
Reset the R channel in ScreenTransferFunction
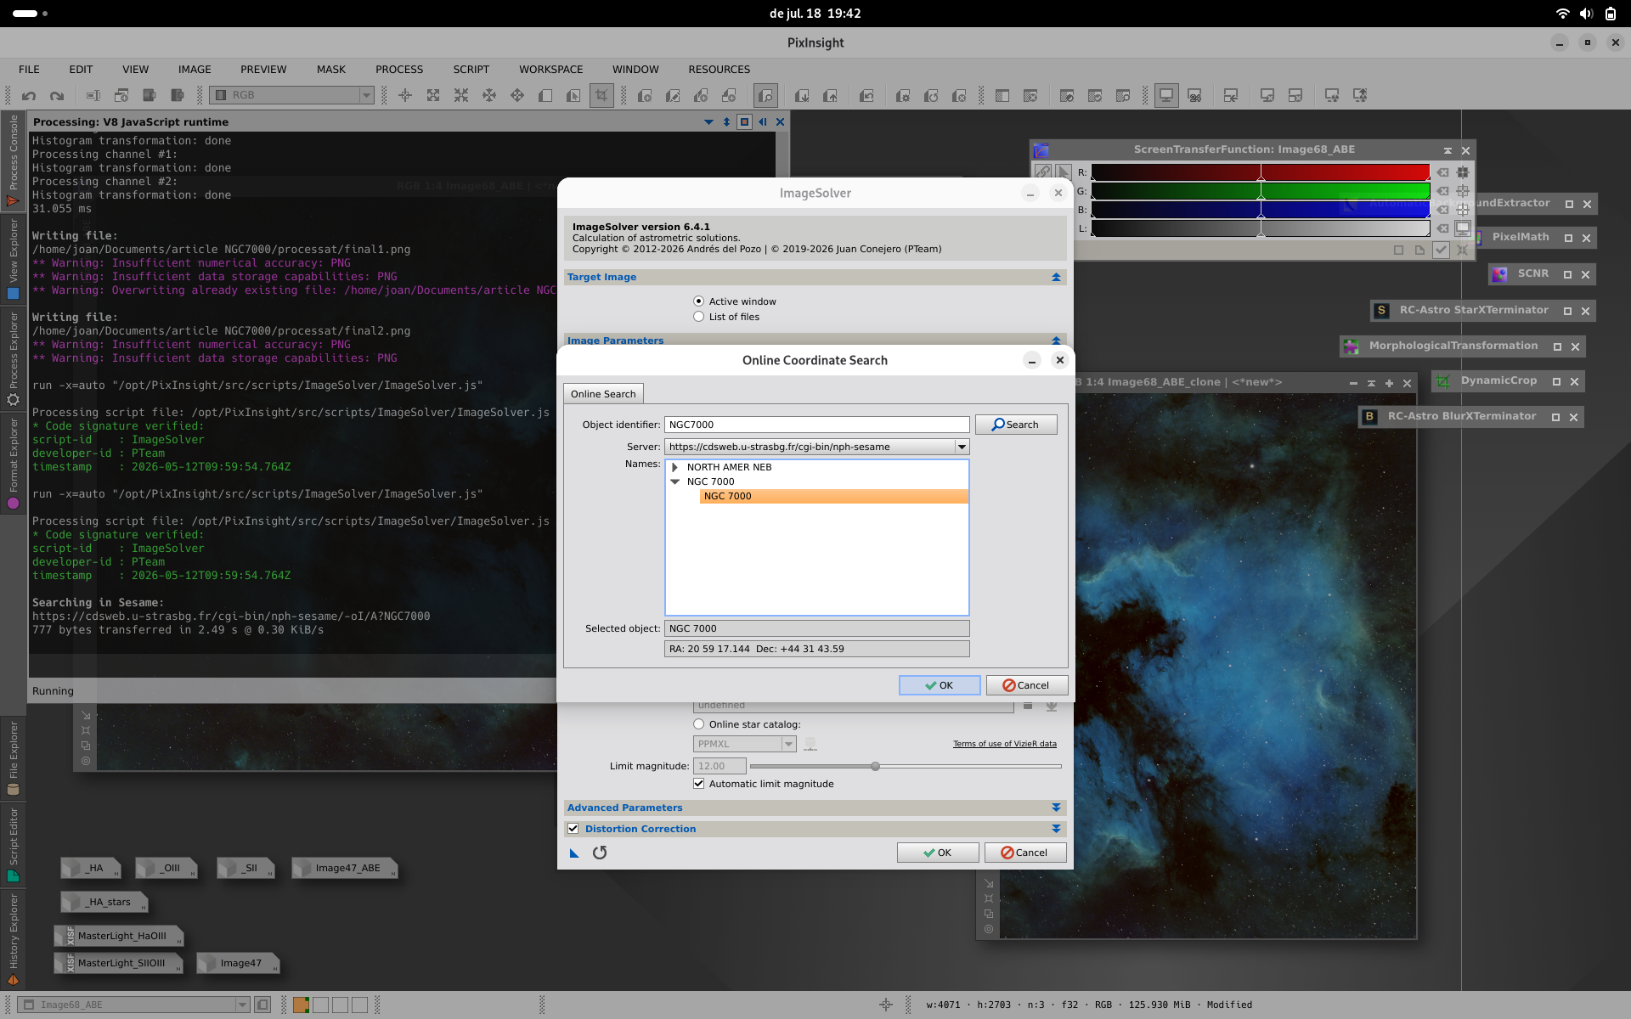pyautogui.click(x=1442, y=172)
